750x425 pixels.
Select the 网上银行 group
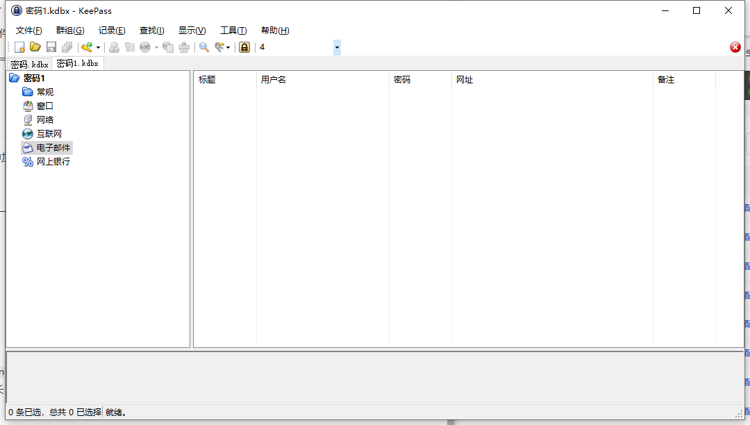[x=53, y=162]
